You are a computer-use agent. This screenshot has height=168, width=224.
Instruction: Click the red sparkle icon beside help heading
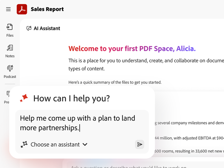tap(24, 98)
